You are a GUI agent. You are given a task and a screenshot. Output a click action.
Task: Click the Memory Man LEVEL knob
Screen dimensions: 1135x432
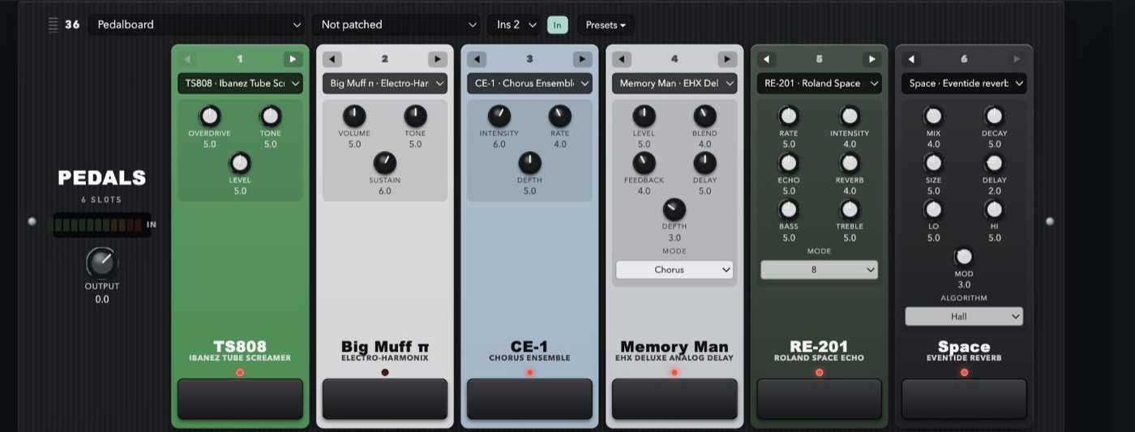[644, 116]
